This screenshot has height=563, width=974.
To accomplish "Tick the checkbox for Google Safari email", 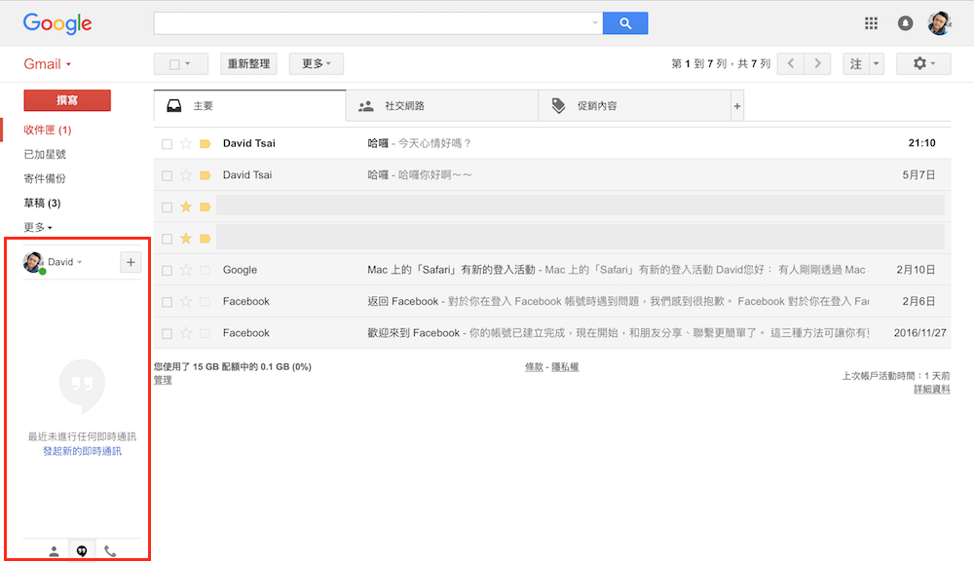I will click(167, 271).
